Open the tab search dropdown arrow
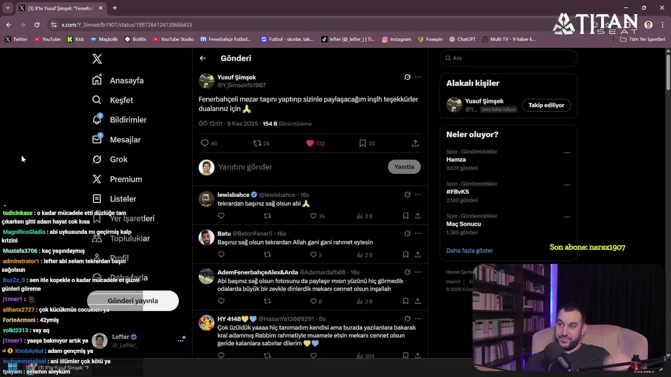 (x=7, y=8)
